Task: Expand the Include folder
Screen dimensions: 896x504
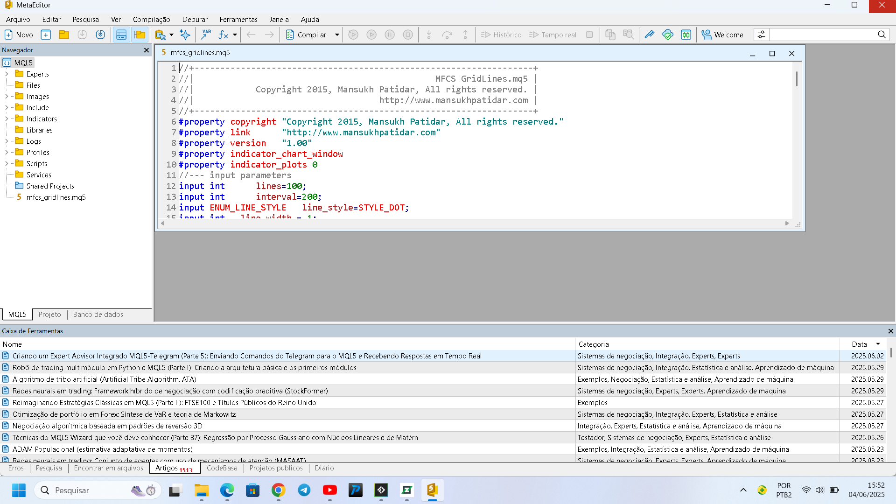Action: [7, 108]
